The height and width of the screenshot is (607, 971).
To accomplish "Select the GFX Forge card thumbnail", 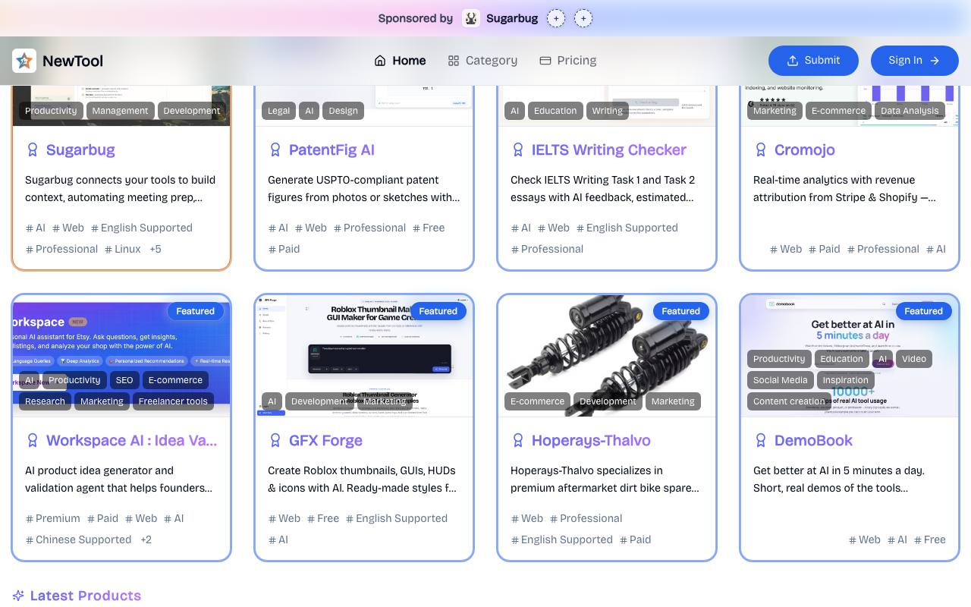I will click(x=364, y=356).
